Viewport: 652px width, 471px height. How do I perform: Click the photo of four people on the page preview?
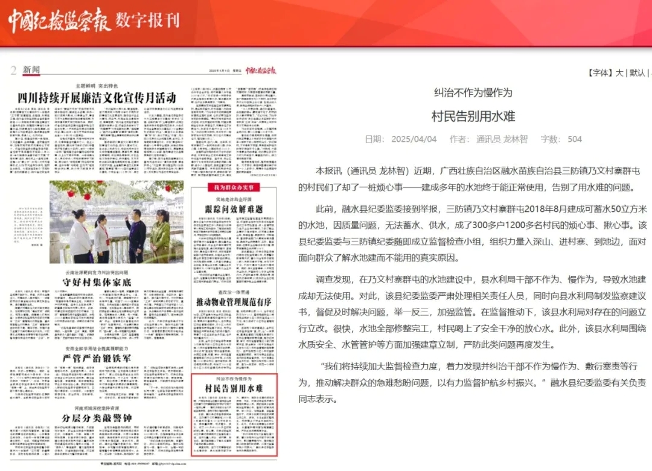click(117, 222)
